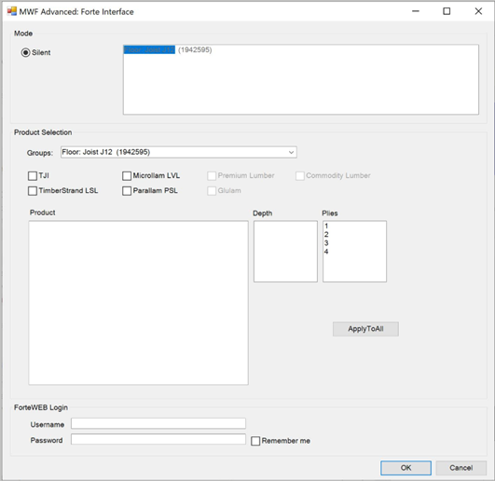Viewport: 495px width, 481px height.
Task: Click inside the Product list box
Action: (x=138, y=303)
